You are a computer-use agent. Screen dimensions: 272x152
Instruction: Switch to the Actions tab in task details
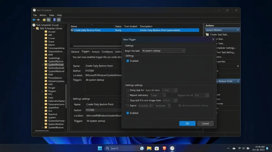tap(96, 52)
